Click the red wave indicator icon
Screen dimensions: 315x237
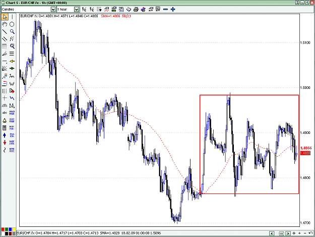coord(106,9)
